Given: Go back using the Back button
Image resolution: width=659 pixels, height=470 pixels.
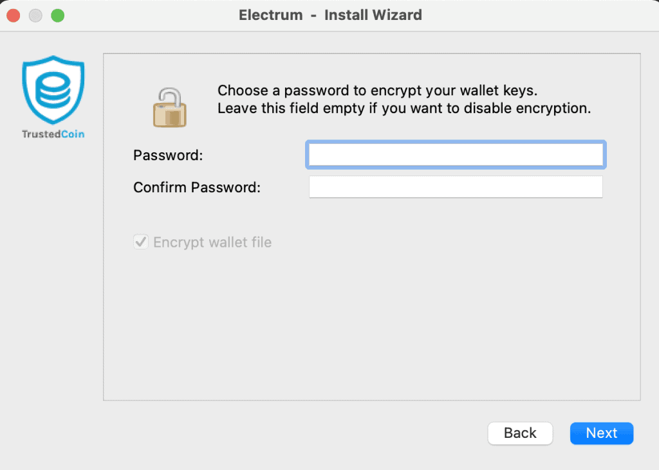Looking at the screenshot, I should (x=520, y=433).
